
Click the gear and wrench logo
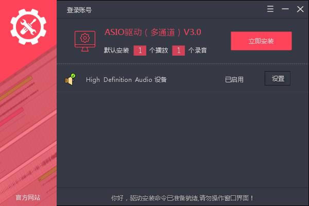click(x=28, y=27)
